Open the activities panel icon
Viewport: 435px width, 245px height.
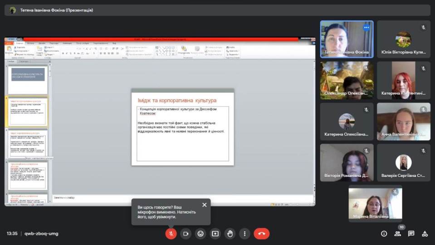coord(425,234)
